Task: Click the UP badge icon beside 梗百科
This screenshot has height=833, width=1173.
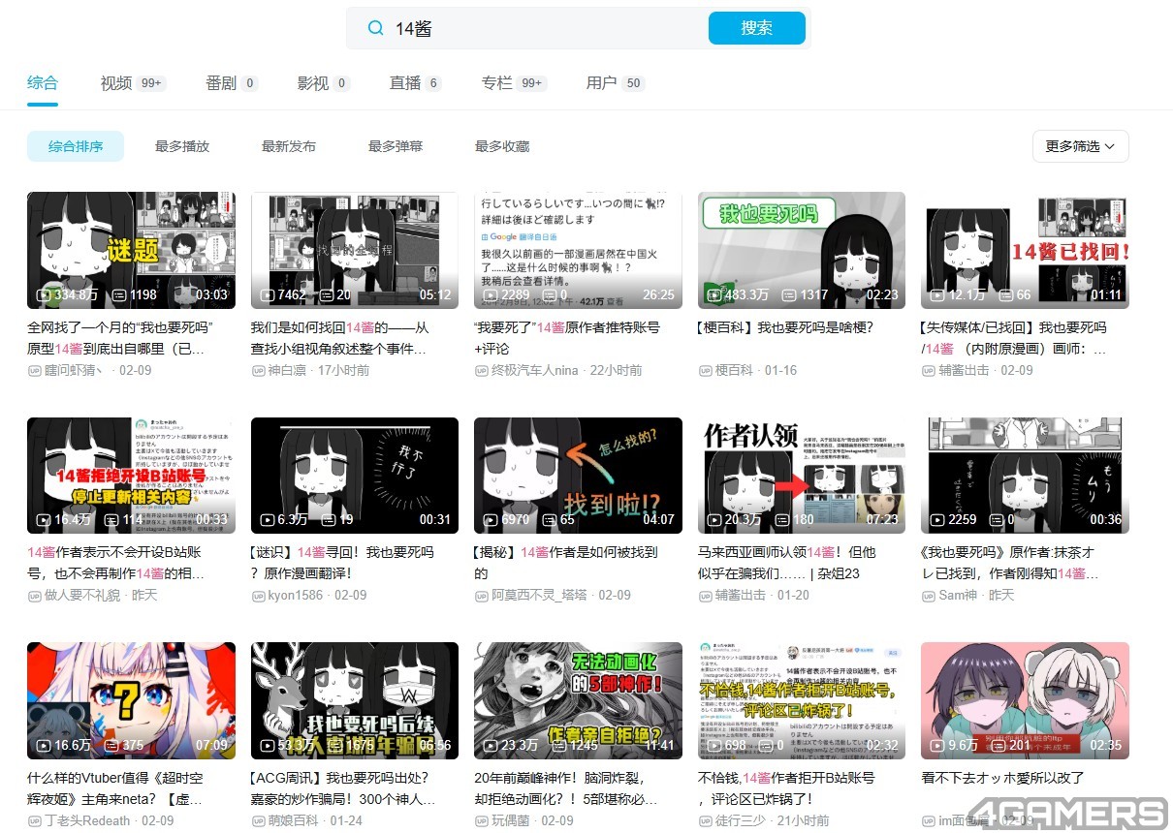Action: point(705,371)
